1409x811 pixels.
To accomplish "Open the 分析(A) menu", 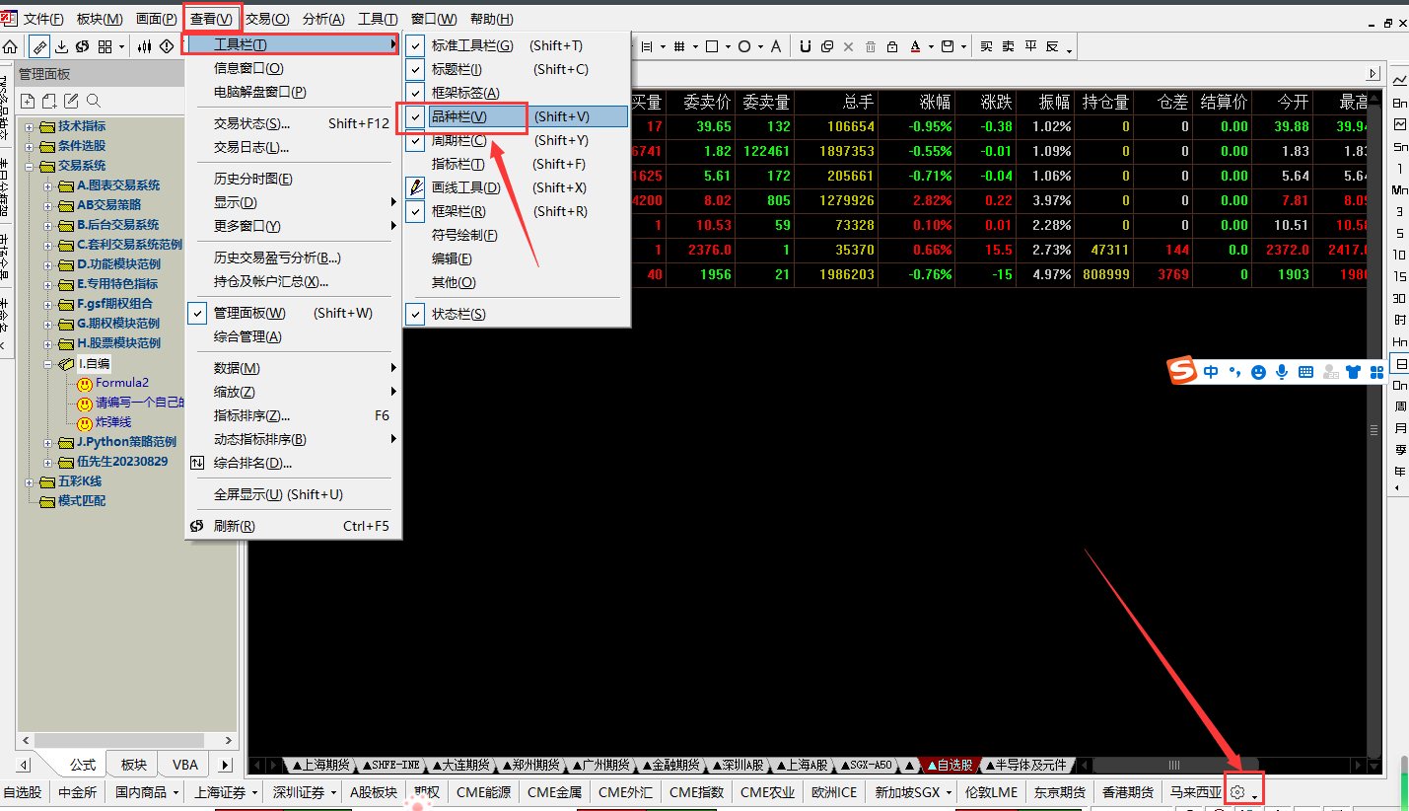I will (324, 19).
